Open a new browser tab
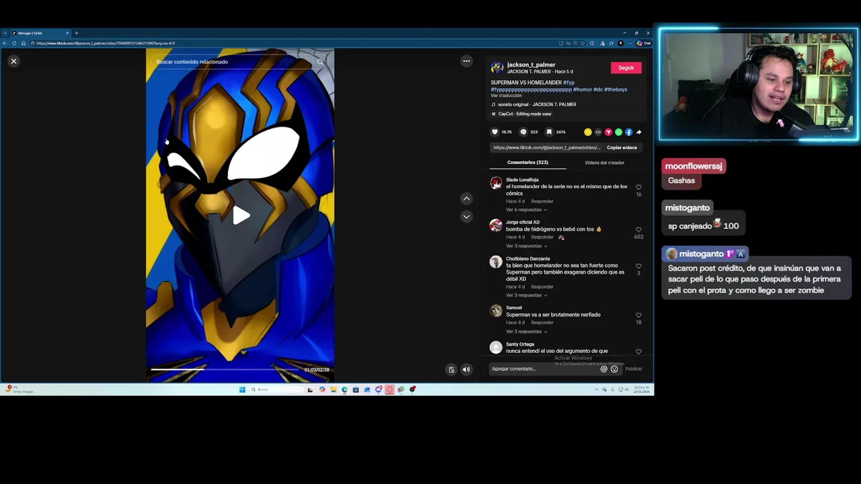The image size is (861, 484). tap(76, 33)
